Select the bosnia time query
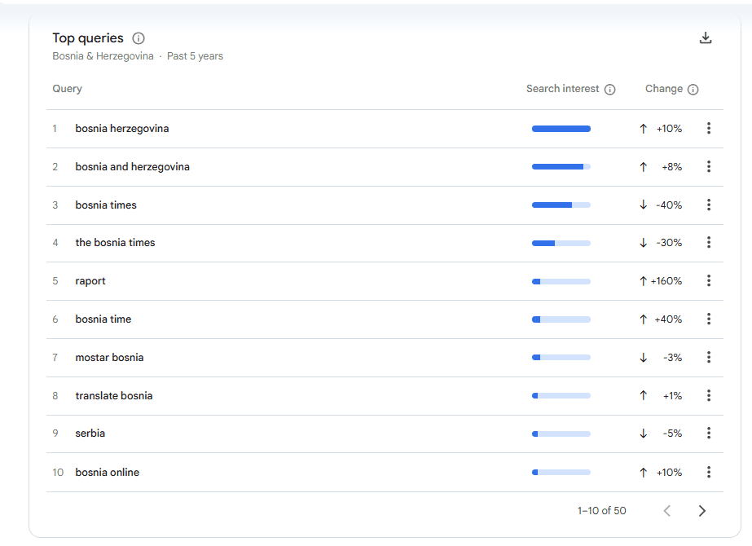The height and width of the screenshot is (546, 752). [x=103, y=319]
